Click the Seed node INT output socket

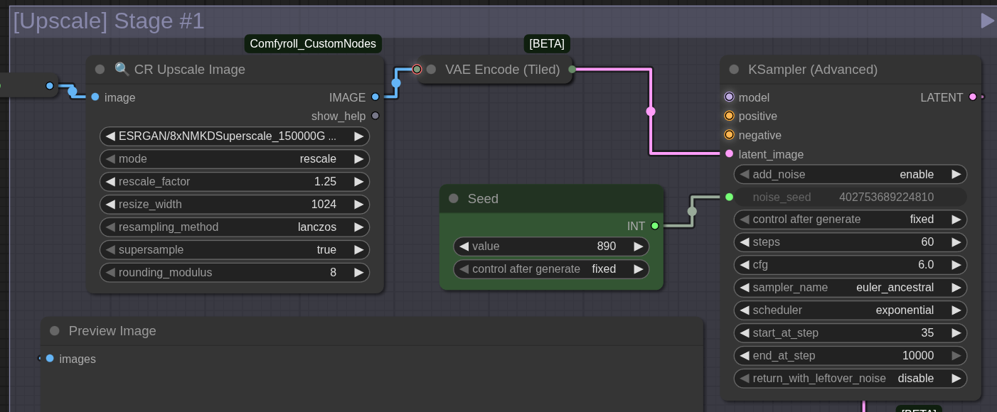tap(655, 226)
